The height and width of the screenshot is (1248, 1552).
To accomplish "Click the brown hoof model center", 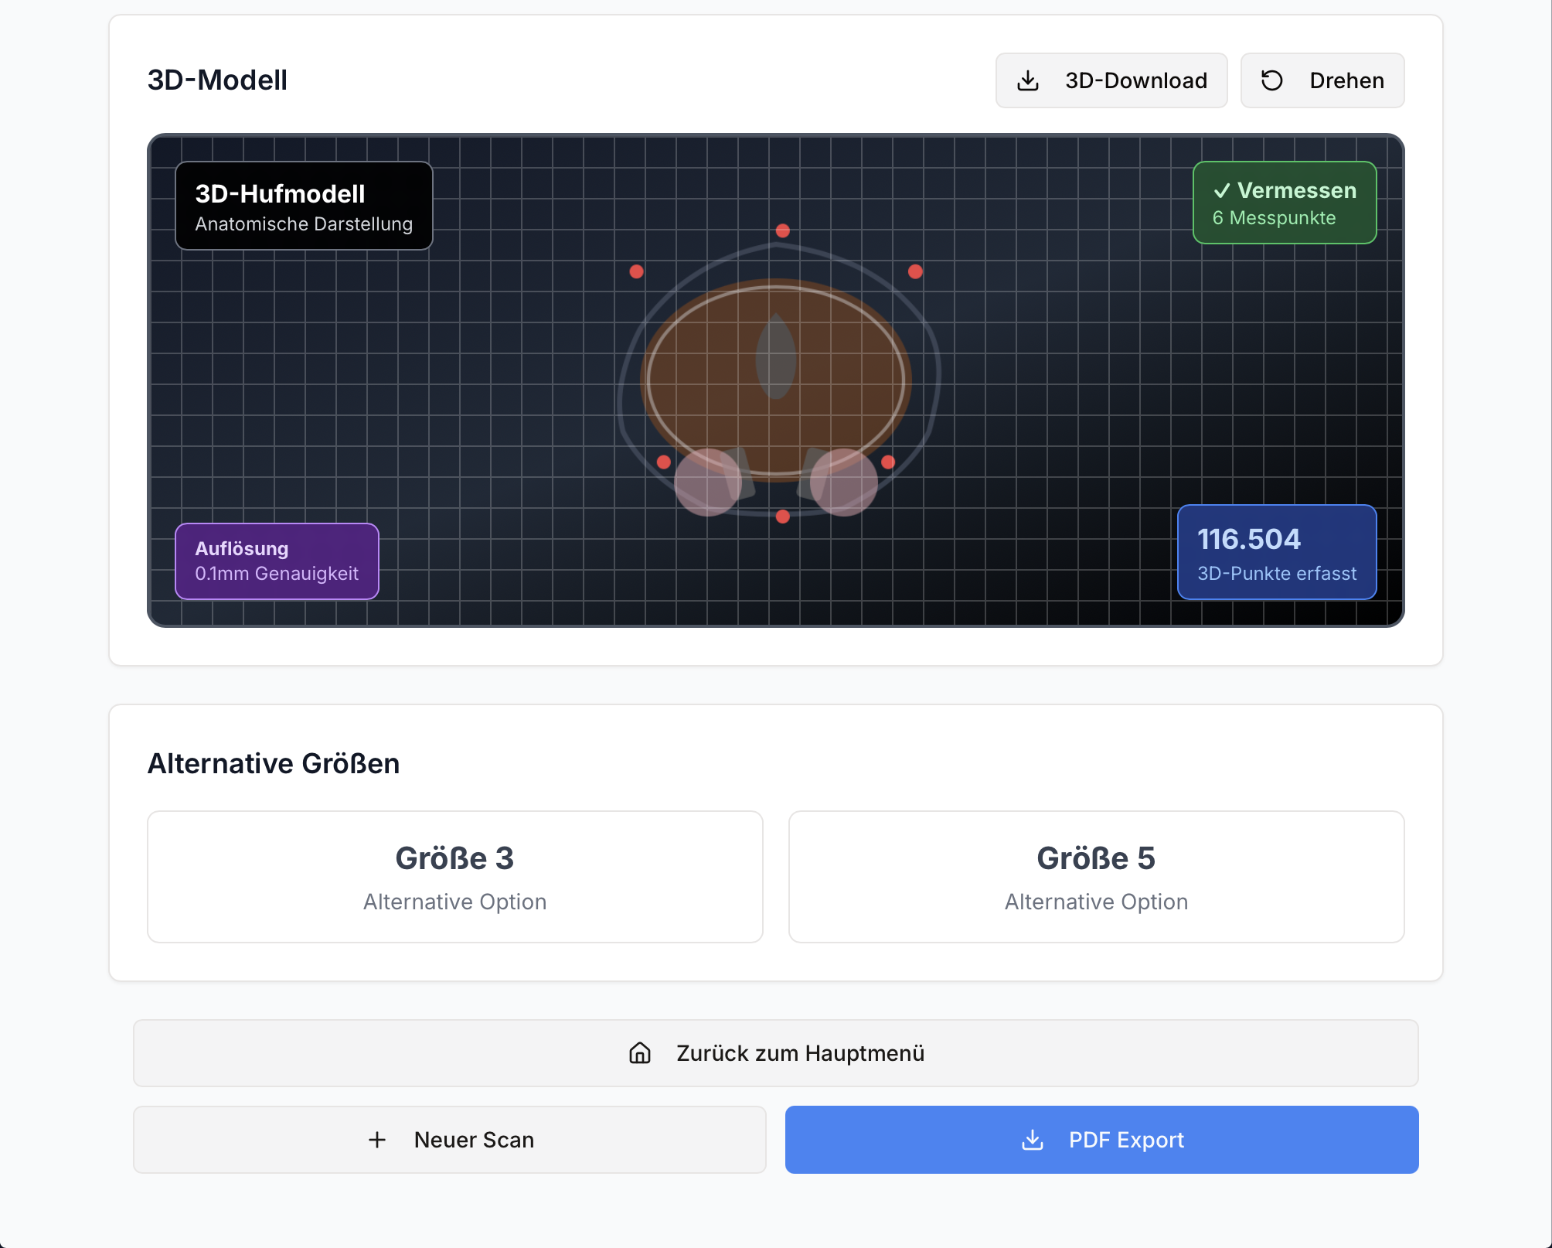I will tap(775, 379).
